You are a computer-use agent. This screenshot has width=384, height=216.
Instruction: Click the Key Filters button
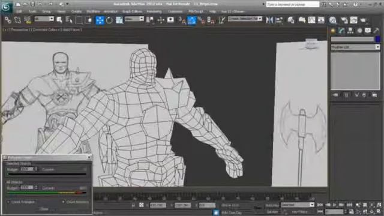299,212
